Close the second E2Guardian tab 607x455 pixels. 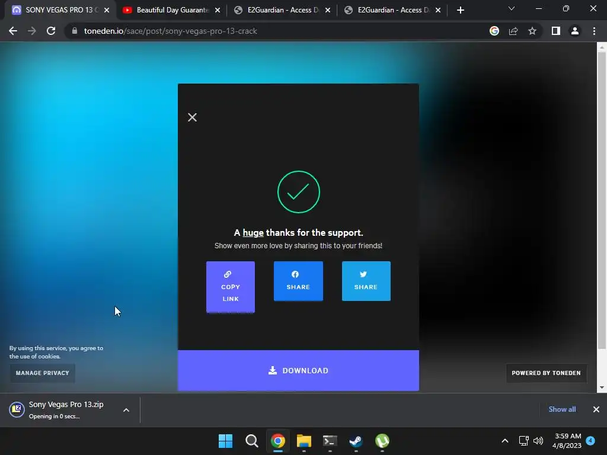click(x=438, y=10)
